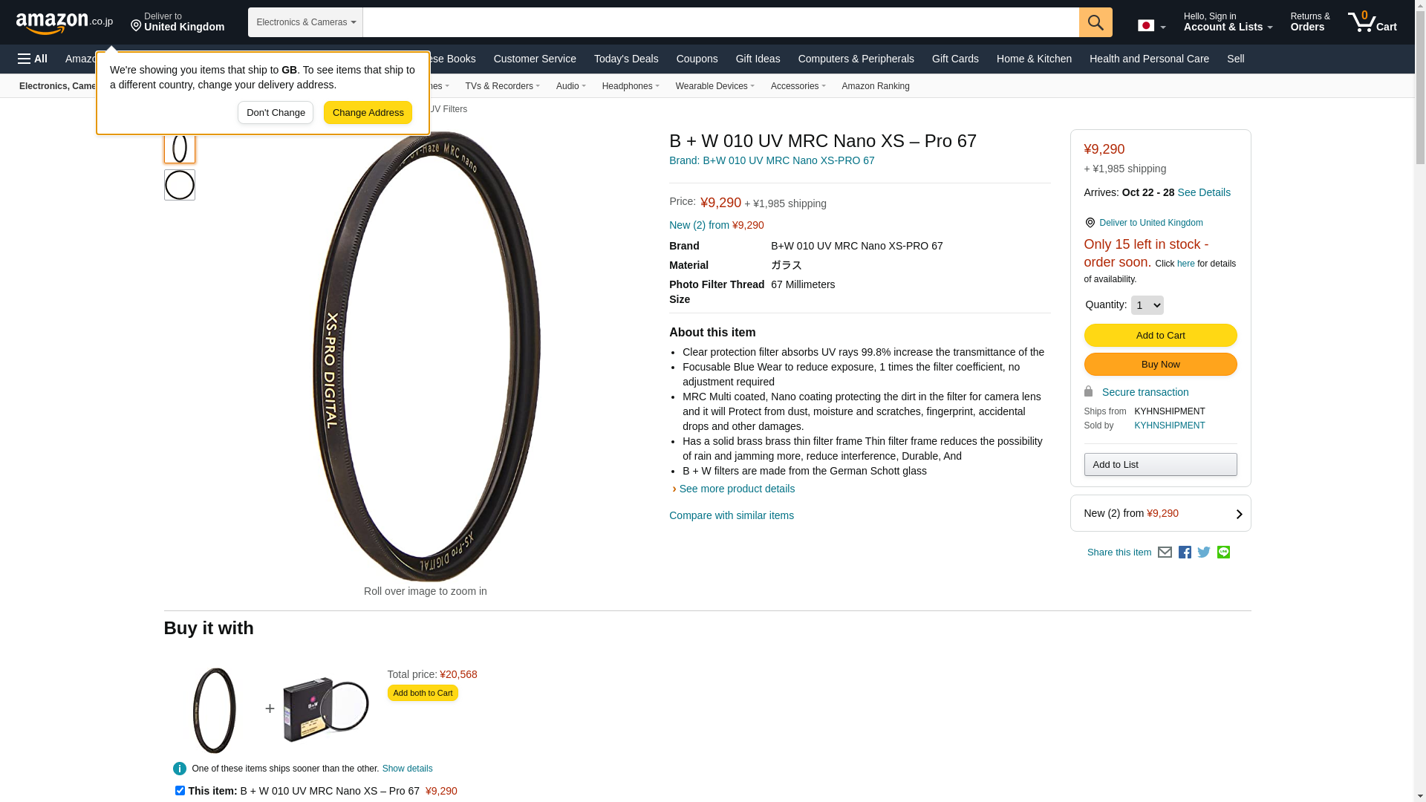Expand the Electronics & Cameras search category
The height and width of the screenshot is (802, 1426).
[305, 22]
